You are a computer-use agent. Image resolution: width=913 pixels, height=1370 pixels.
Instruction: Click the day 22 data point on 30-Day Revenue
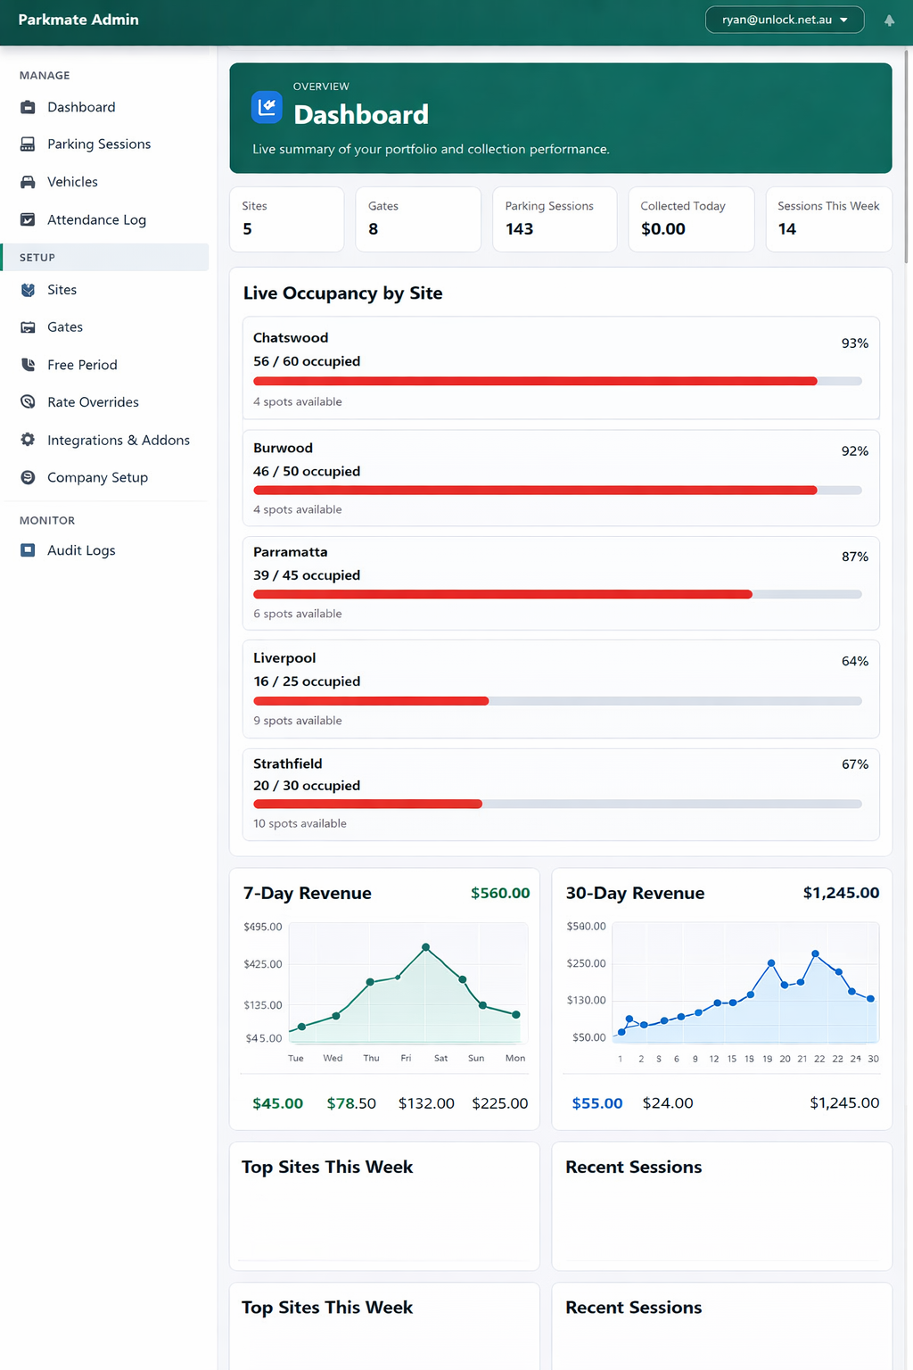click(x=814, y=953)
